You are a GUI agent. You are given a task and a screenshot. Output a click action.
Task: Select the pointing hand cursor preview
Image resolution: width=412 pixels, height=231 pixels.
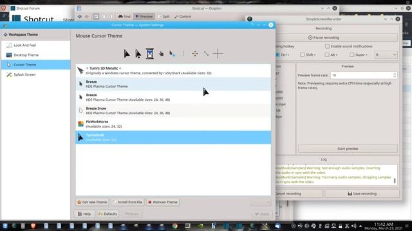coord(161,54)
